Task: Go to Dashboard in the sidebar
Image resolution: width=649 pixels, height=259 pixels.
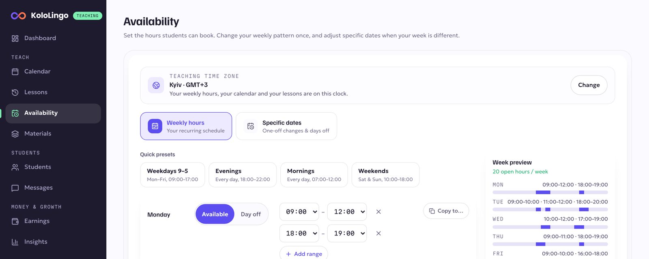Action: [53, 39]
